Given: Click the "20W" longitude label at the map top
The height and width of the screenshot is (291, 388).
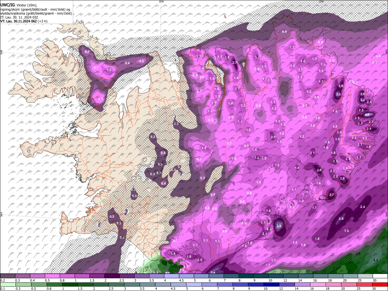Looking at the screenshot, I should pos(161,2).
